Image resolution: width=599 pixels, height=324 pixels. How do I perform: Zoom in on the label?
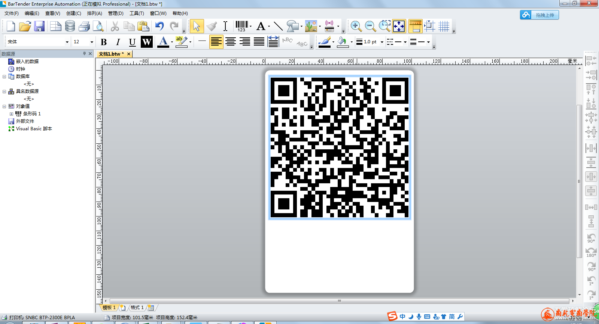click(356, 26)
